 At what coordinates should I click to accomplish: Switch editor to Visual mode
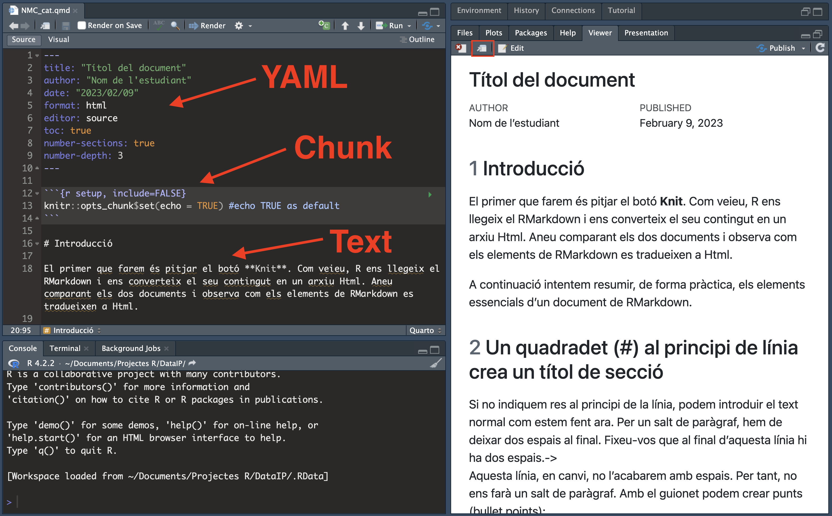coord(58,40)
